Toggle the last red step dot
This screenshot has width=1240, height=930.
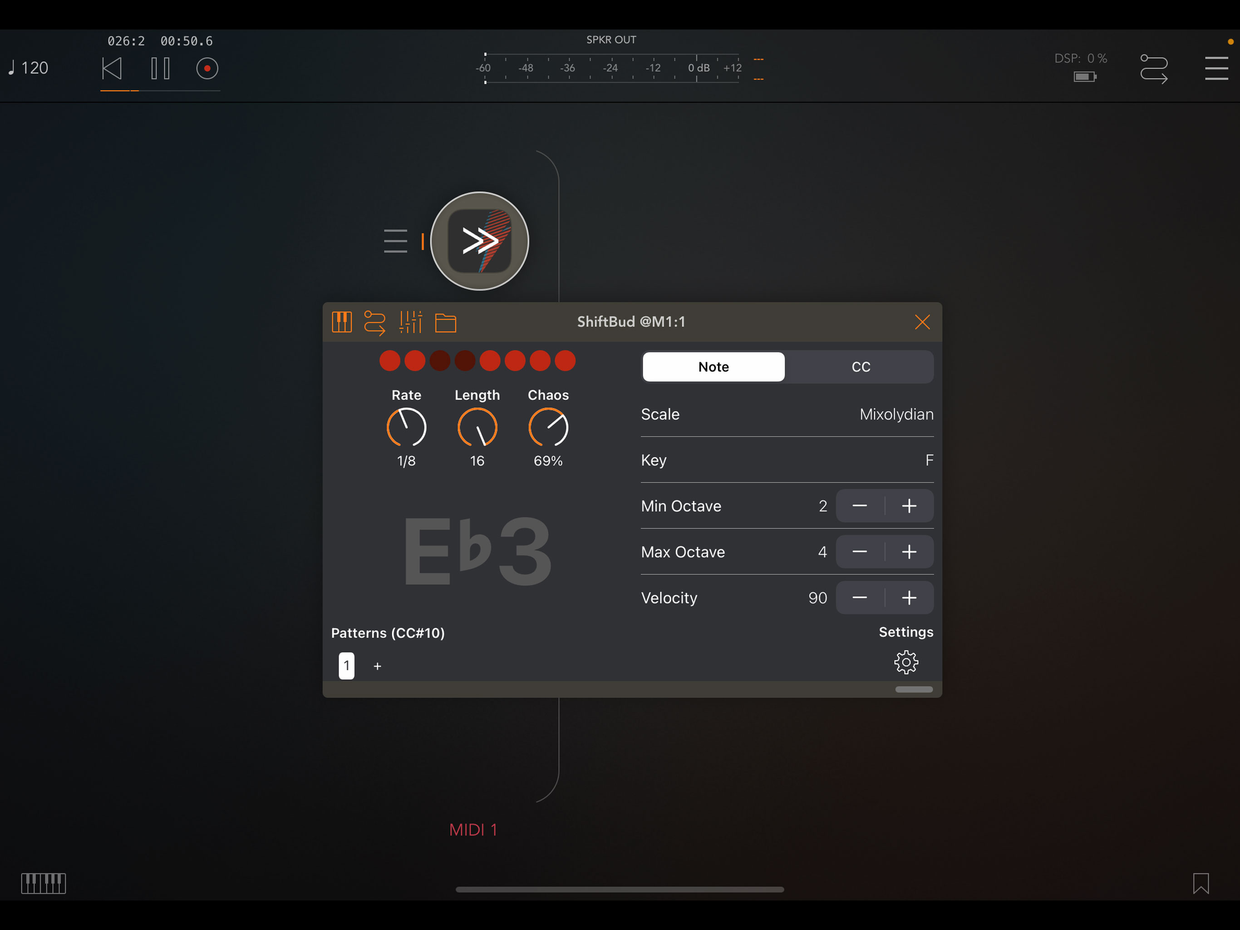pyautogui.click(x=565, y=361)
